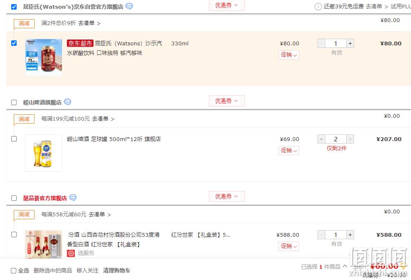Uncheck the Watsons 沙示汽水 item checkbox
Image resolution: width=411 pixels, height=280 pixels.
[x=14, y=43]
